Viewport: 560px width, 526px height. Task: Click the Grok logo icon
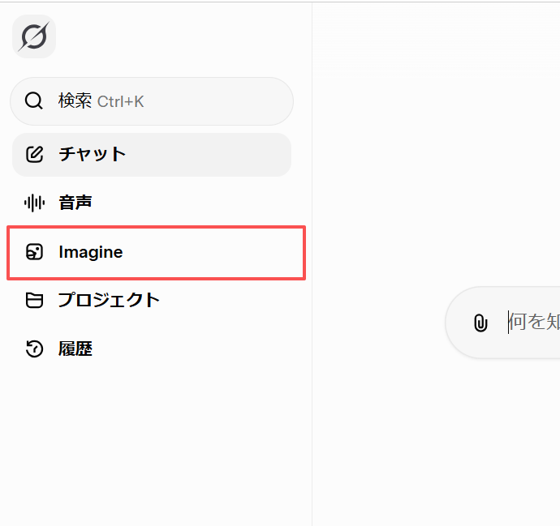(34, 37)
